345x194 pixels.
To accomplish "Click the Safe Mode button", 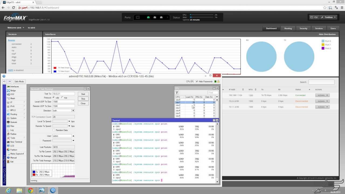I will [x=19, y=81].
